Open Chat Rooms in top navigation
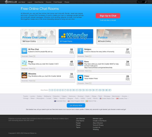The height and width of the screenshot is (137, 152). tap(39, 2)
